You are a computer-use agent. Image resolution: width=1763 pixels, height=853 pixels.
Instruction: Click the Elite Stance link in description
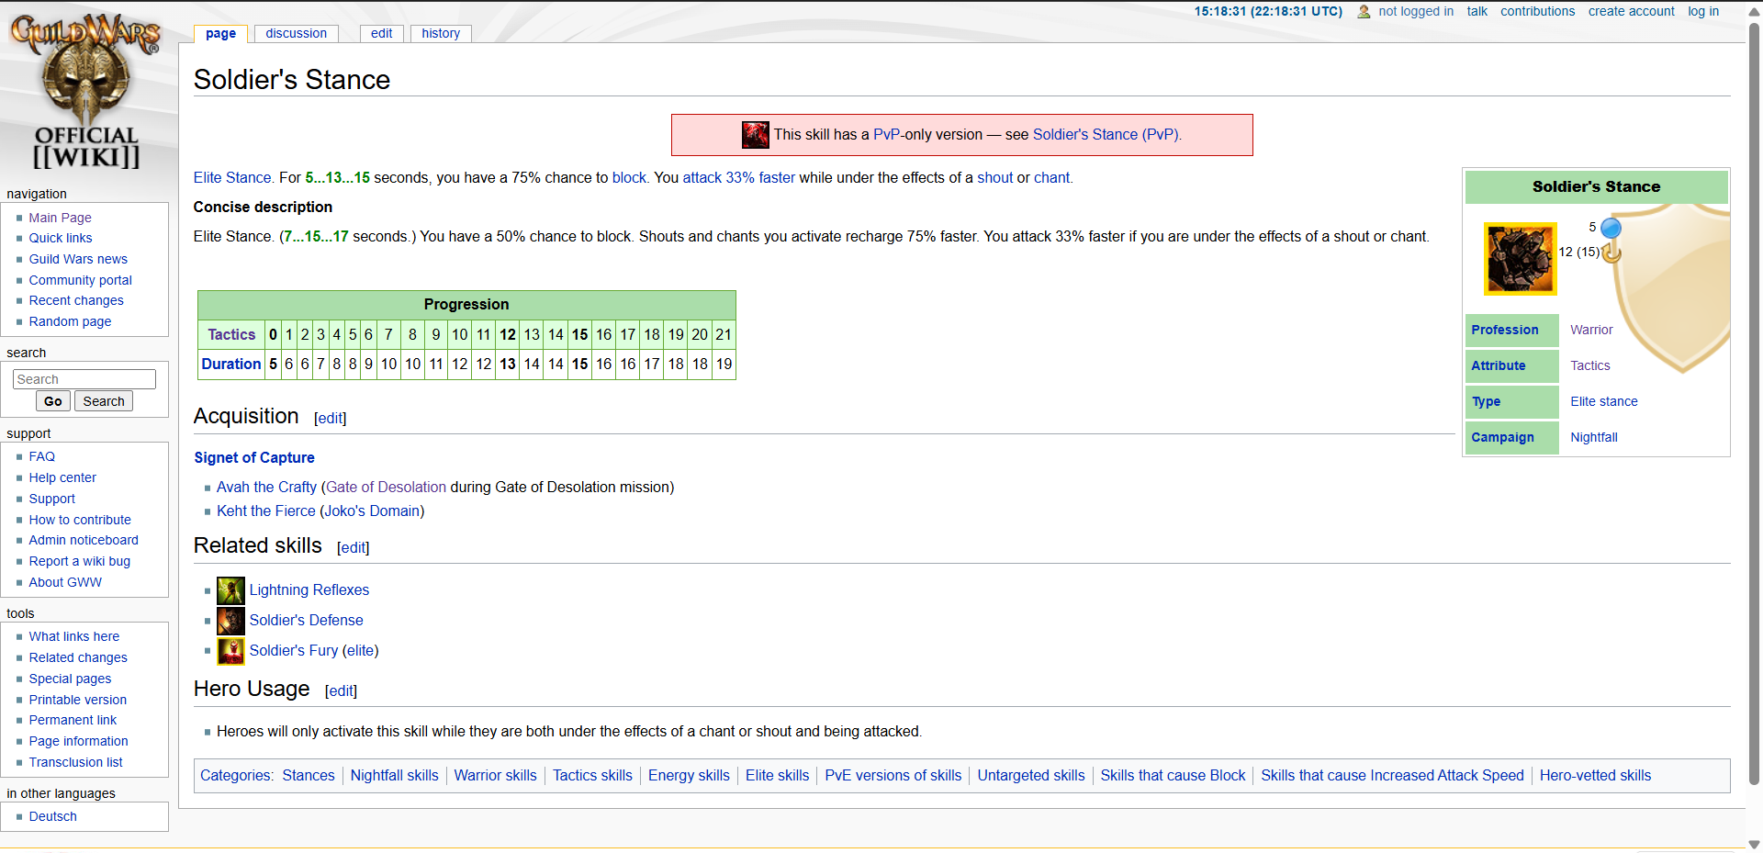(232, 177)
